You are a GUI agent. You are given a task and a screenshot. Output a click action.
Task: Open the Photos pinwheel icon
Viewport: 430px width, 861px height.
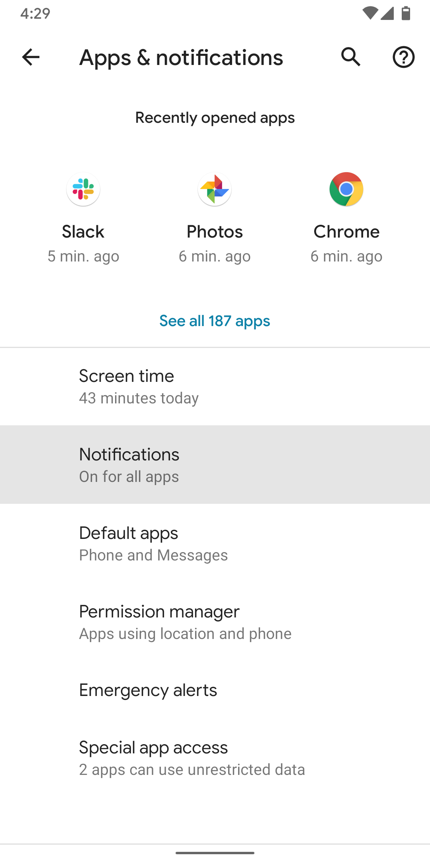[215, 189]
